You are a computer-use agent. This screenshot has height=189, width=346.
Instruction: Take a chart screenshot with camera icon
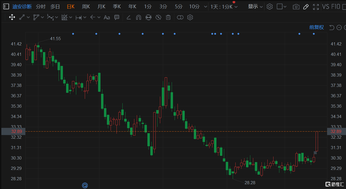pos(296,7)
